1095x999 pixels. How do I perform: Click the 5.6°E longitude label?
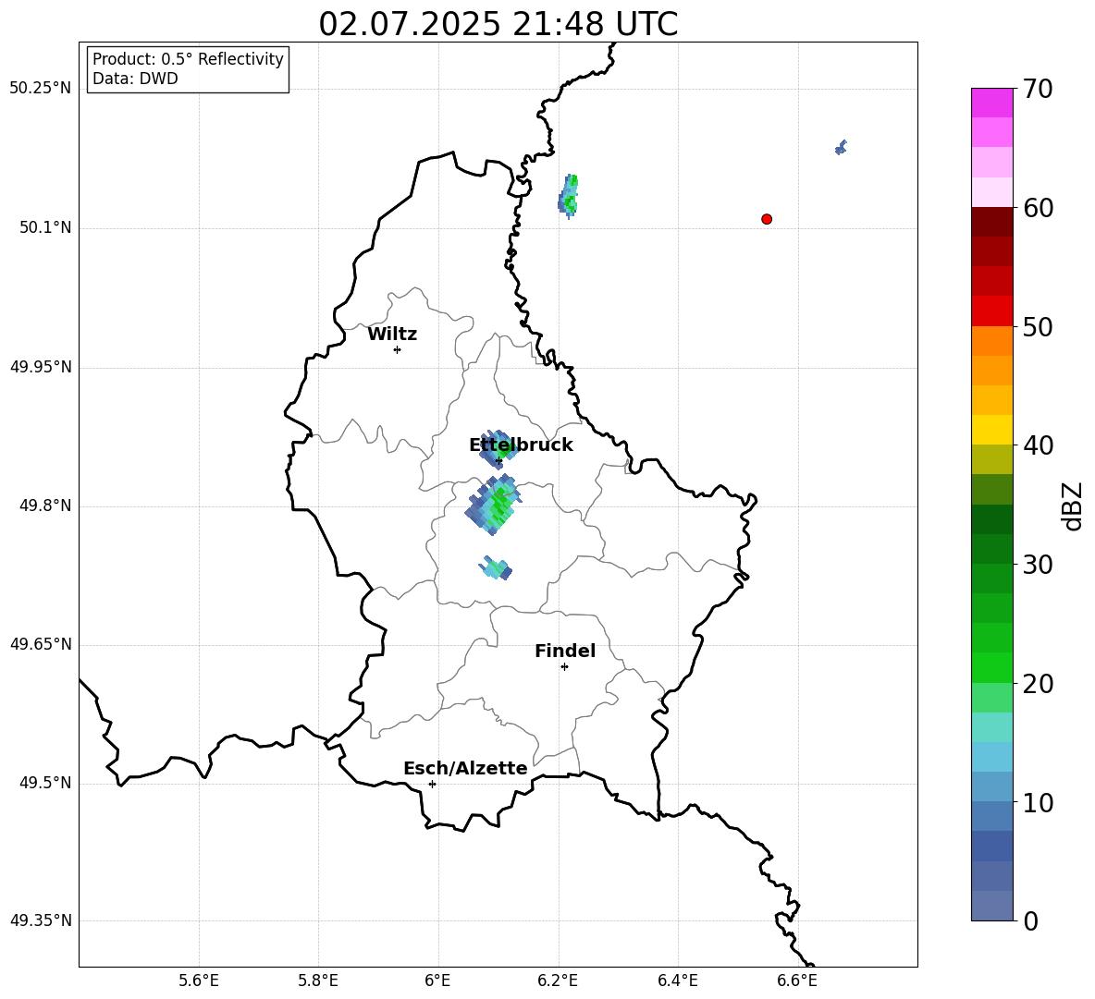click(199, 981)
